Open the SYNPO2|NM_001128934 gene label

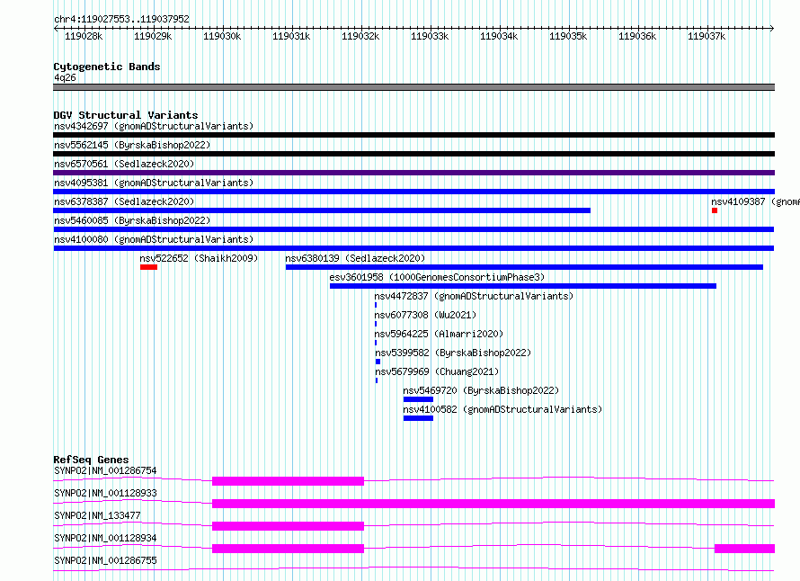[x=105, y=538]
